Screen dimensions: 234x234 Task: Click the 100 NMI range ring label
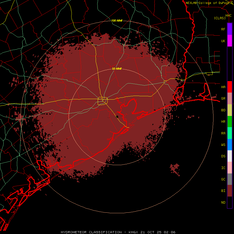coord(117,21)
